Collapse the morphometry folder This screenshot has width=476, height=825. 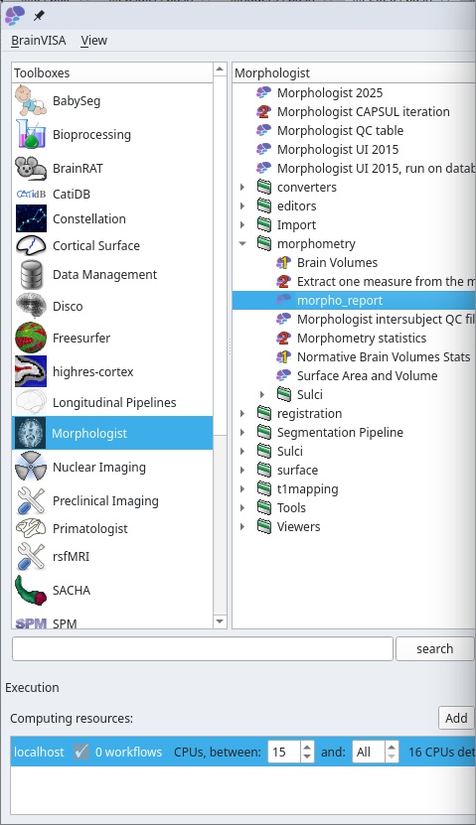[x=242, y=243]
